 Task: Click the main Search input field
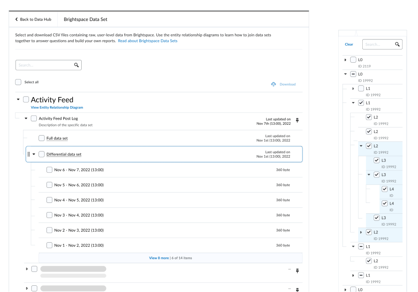pos(49,65)
